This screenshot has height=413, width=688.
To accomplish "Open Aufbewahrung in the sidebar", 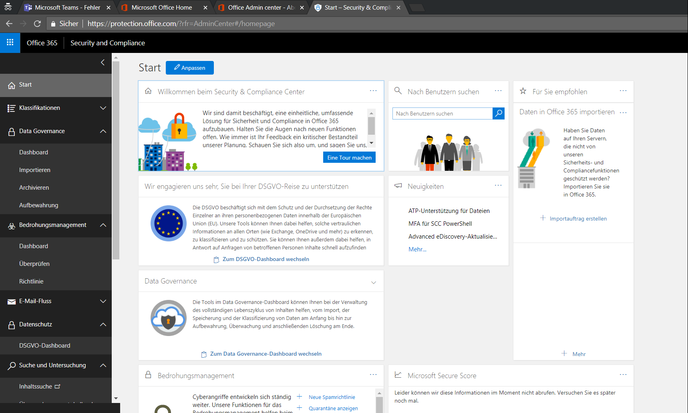I will (x=39, y=205).
